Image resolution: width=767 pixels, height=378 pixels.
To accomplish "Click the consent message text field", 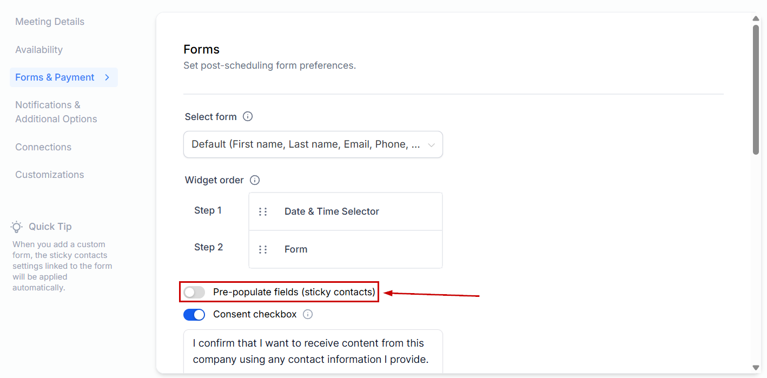I will pos(313,351).
